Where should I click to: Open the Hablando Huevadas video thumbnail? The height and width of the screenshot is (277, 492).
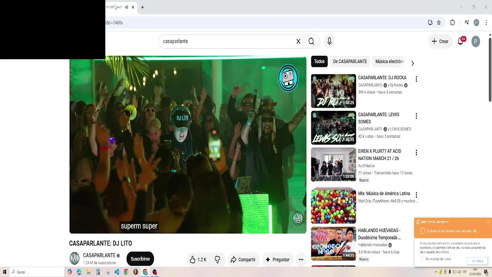pos(333,244)
